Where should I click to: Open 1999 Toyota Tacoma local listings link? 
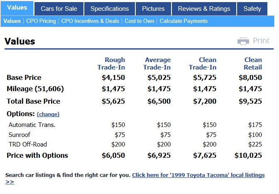[198, 175]
